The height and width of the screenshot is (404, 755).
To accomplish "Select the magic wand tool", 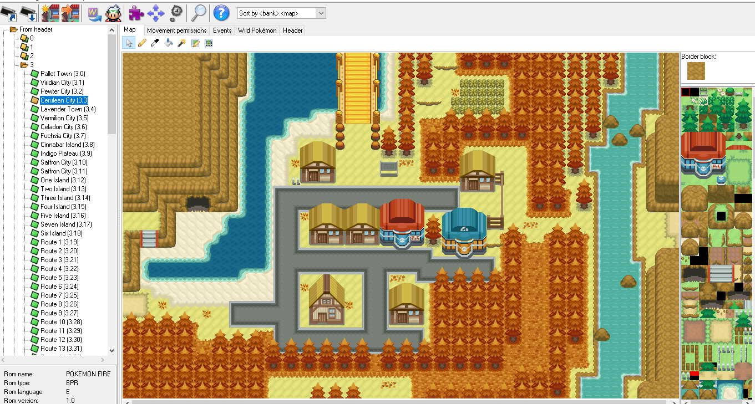I will (x=181, y=43).
